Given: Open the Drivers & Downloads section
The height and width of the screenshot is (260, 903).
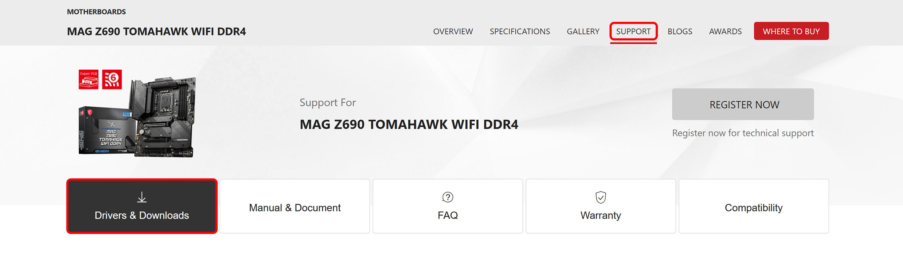Looking at the screenshot, I should [x=142, y=206].
